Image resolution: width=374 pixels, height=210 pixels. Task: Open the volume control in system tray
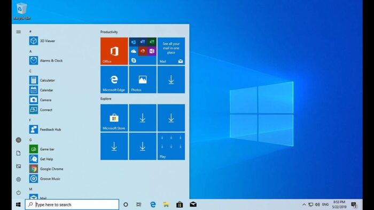(x=317, y=205)
